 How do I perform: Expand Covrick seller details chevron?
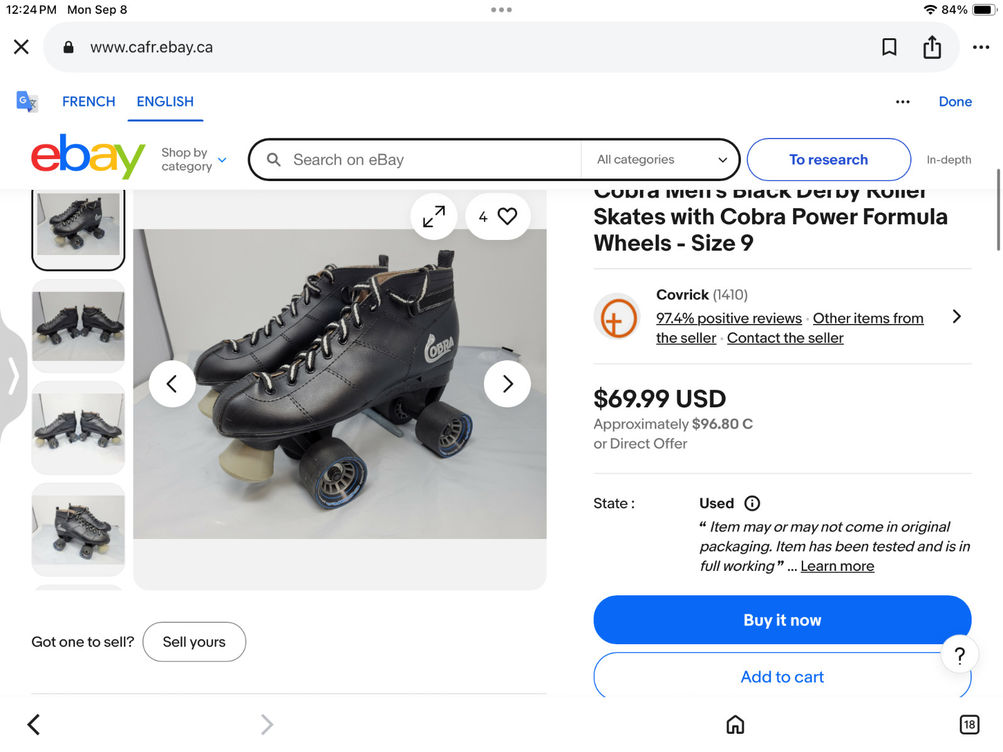click(x=957, y=317)
